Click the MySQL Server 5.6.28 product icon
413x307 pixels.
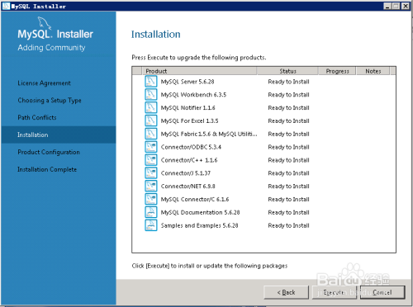[151, 82]
